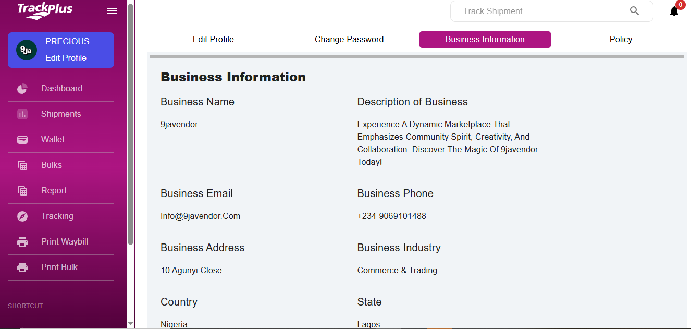The width and height of the screenshot is (691, 329).
Task: Click the Bulks icon
Action: click(x=22, y=165)
